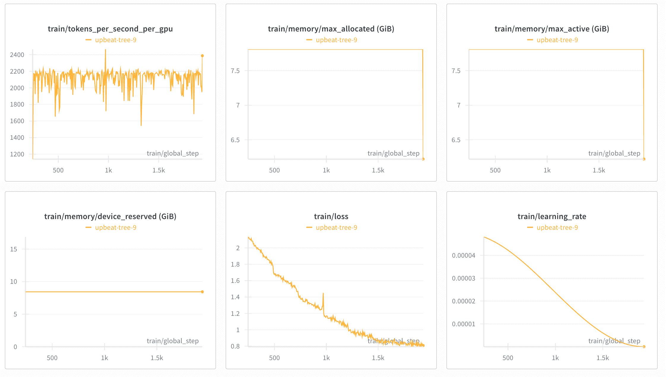Click the end-point dot on device_reserved line
The image size is (666, 377).
(202, 292)
